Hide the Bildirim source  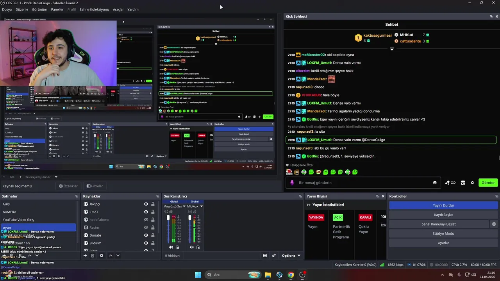pos(146,243)
